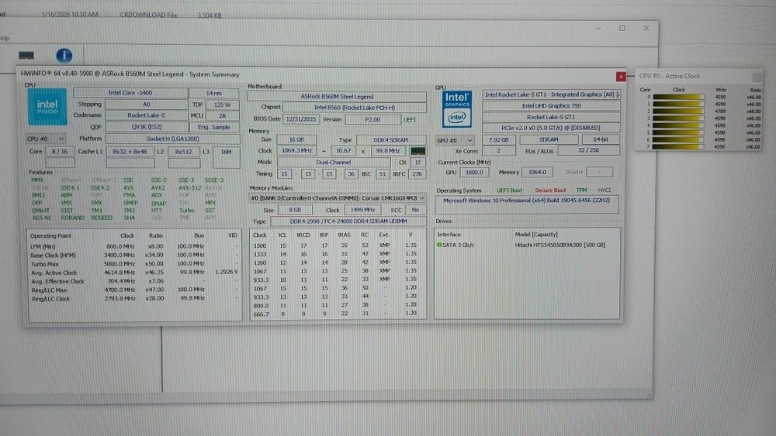Open the blue info icon in toolbar
Screen dimensions: 776x436
point(64,55)
